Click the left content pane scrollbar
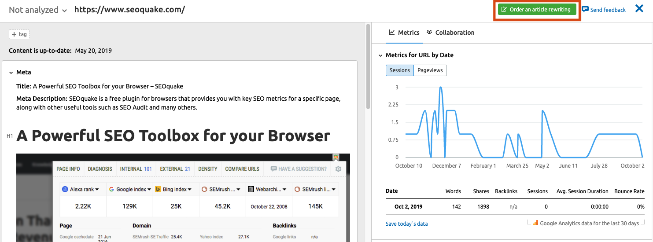Image resolution: width=653 pixels, height=242 pixels. click(x=368, y=66)
